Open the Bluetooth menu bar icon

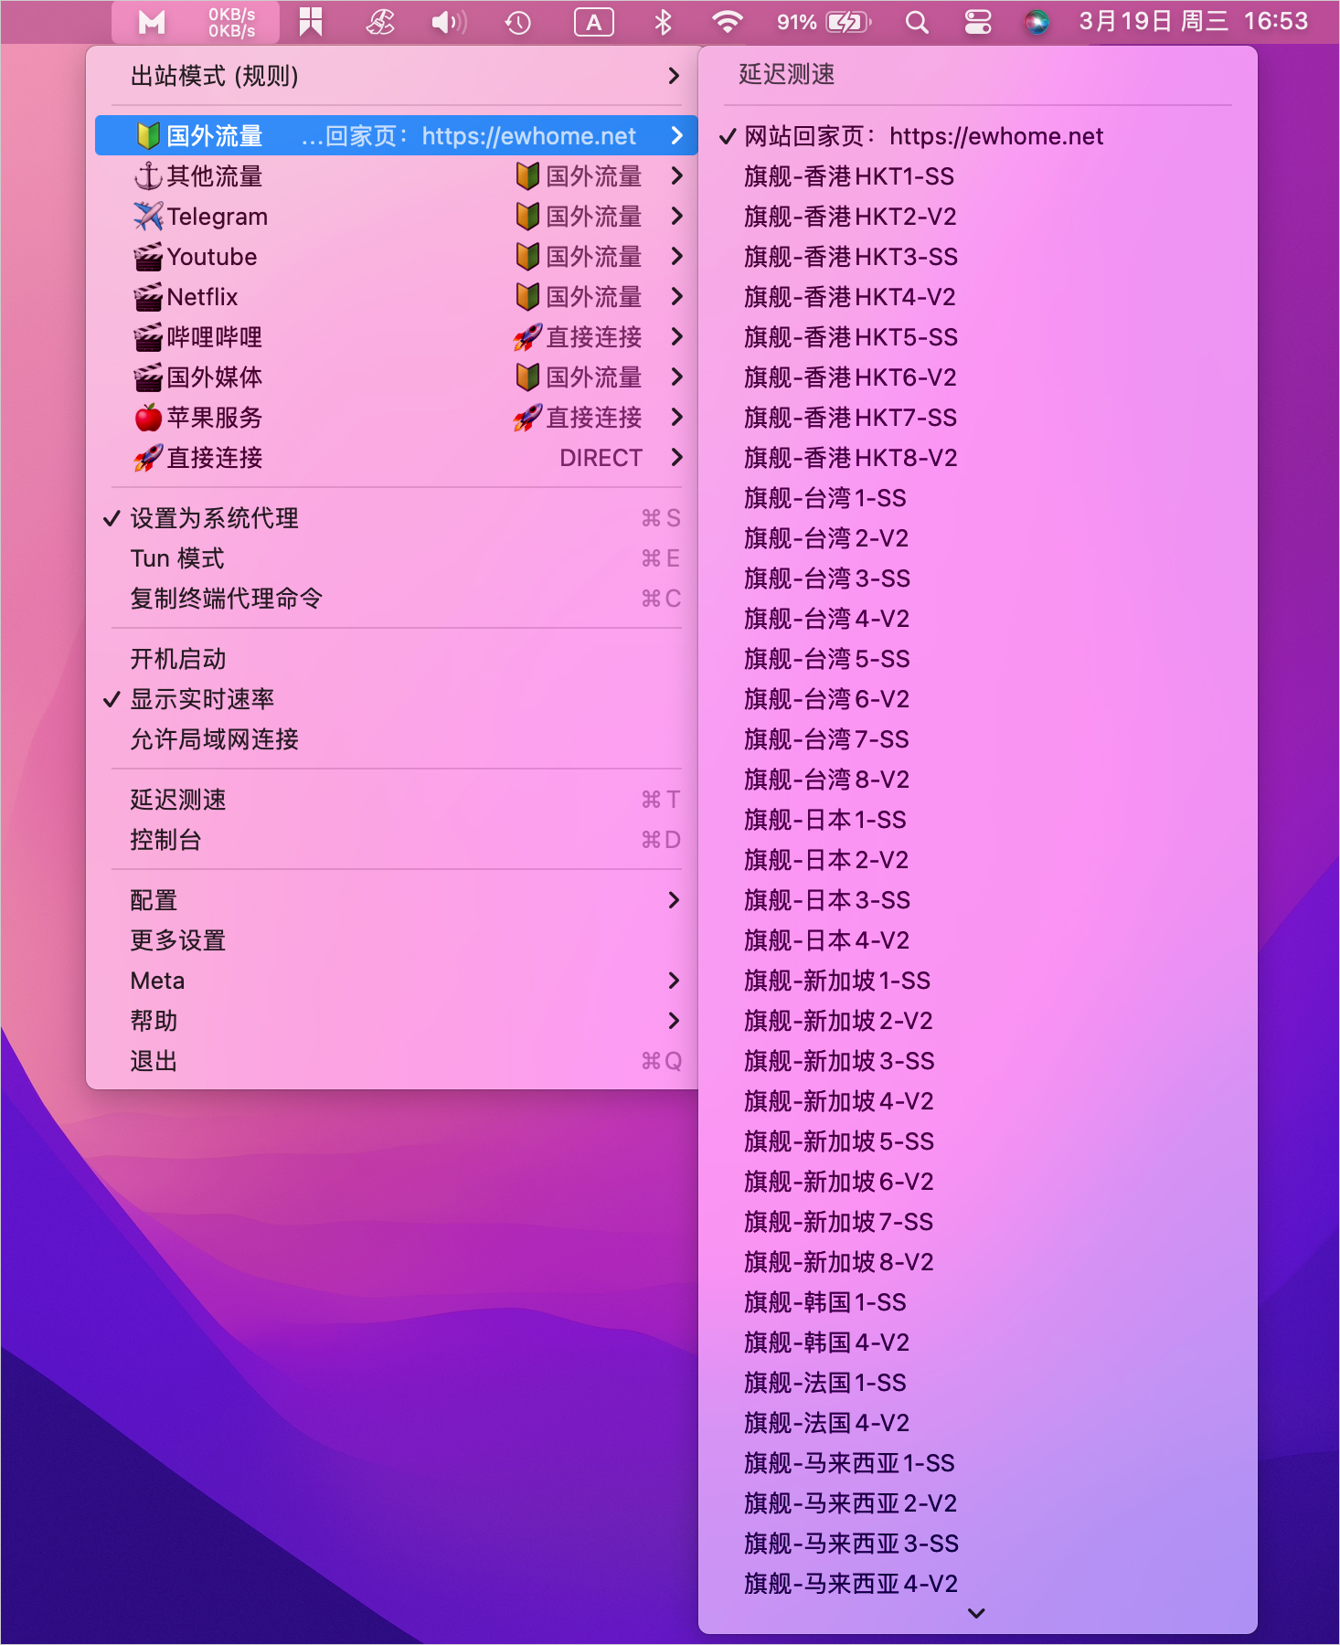(x=663, y=22)
